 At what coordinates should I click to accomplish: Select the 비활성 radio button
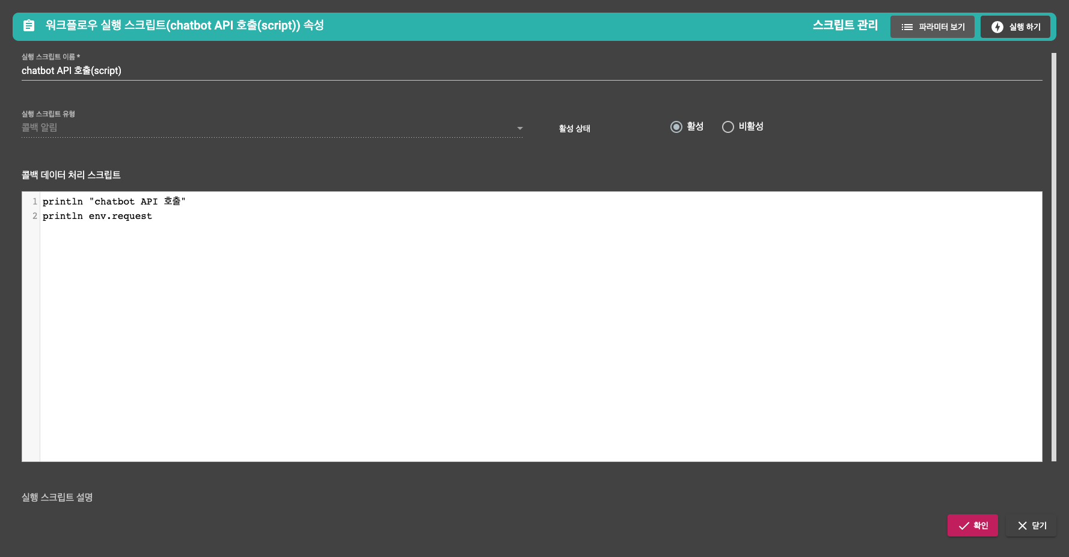point(728,127)
